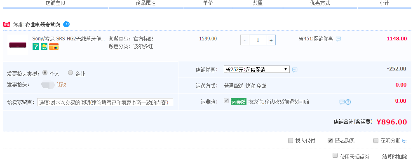
Task: Open the info bubble next to the 满减促销 dropdown
Action: (x=295, y=70)
